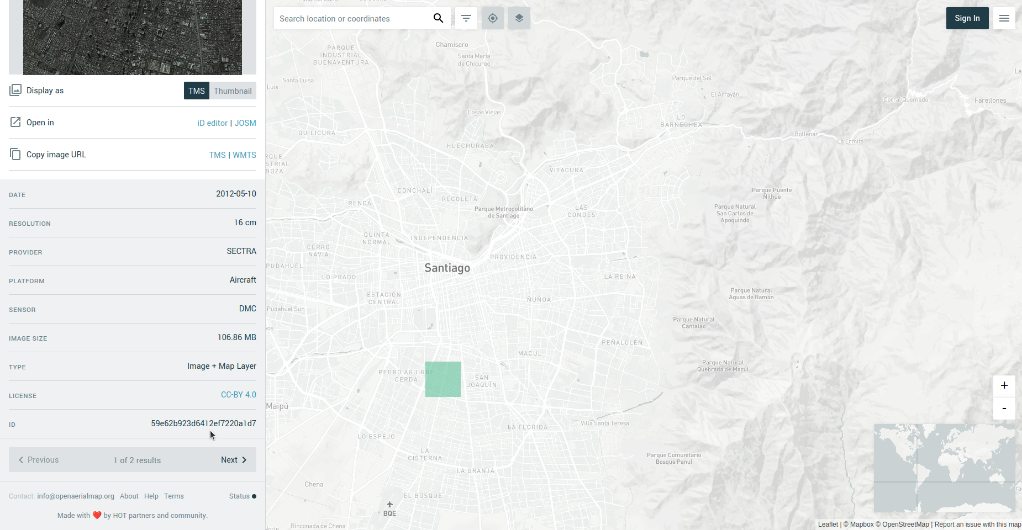The height and width of the screenshot is (530, 1022).
Task: Click the Sign In button
Action: (967, 18)
